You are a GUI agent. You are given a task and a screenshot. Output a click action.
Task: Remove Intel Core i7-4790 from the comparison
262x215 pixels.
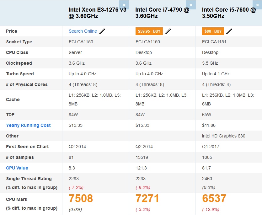tap(191, 5)
